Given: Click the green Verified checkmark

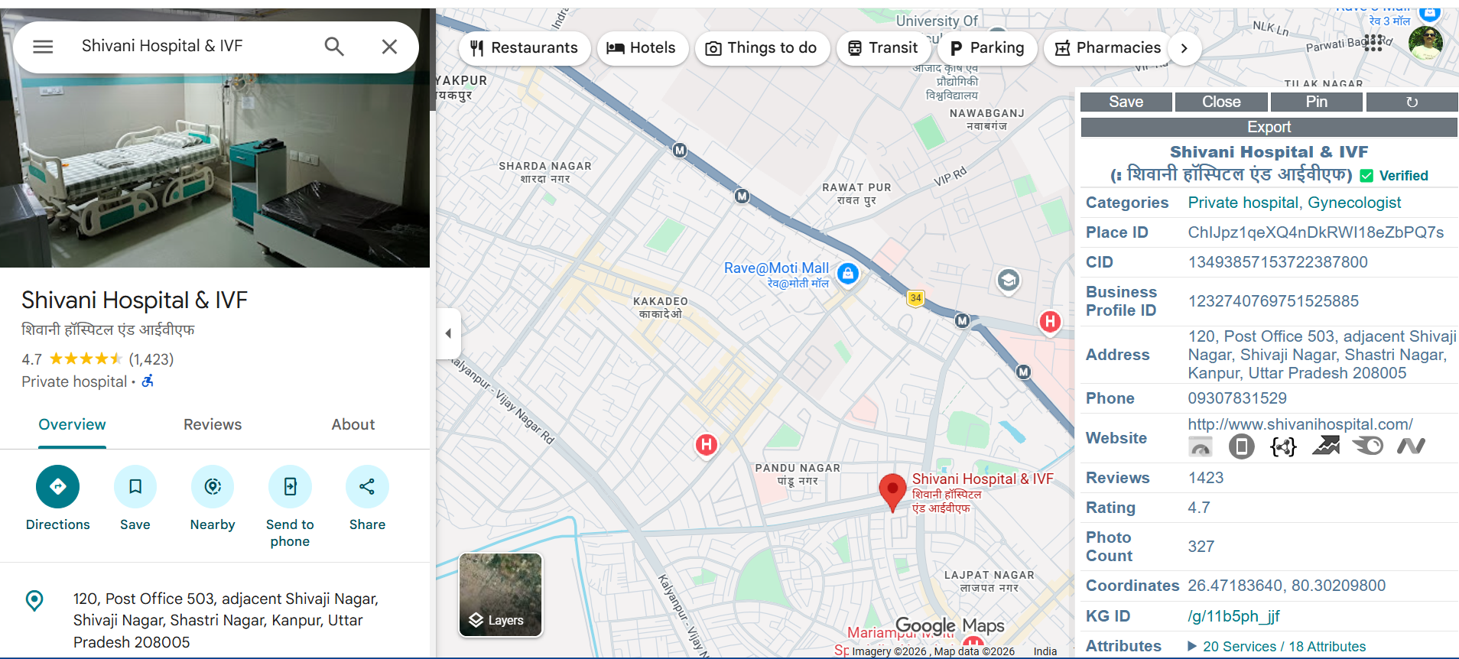Looking at the screenshot, I should 1366,176.
